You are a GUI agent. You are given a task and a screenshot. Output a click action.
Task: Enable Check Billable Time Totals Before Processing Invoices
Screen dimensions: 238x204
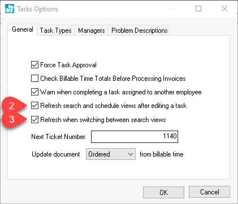point(34,79)
